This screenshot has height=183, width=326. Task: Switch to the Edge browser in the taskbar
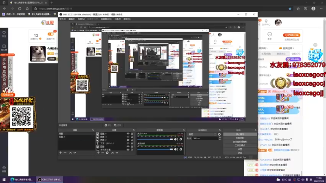click(x=22, y=179)
